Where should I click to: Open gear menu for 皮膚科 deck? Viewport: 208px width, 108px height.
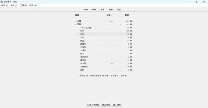(131, 50)
